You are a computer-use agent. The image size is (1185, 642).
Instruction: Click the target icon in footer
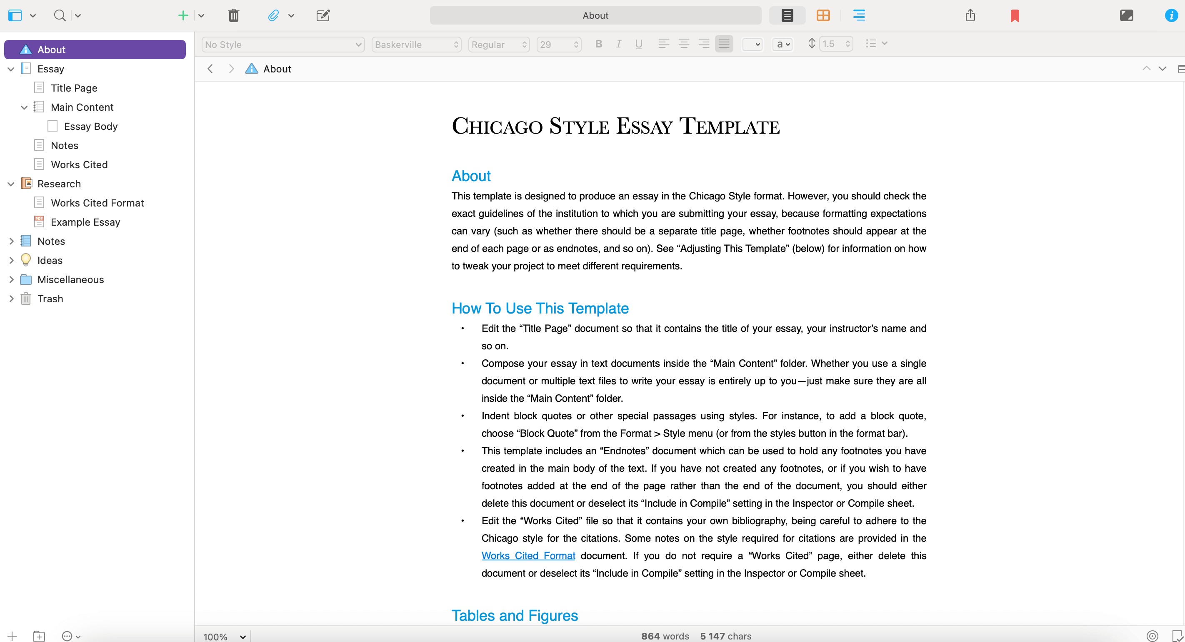[x=1152, y=636]
